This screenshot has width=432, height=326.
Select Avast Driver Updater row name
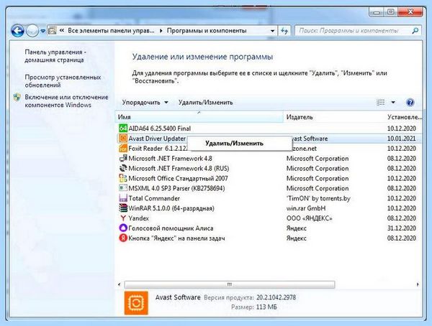[157, 139]
